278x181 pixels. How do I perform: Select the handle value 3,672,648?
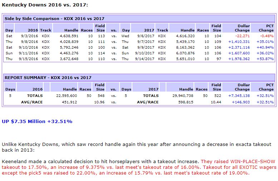pos(69,59)
